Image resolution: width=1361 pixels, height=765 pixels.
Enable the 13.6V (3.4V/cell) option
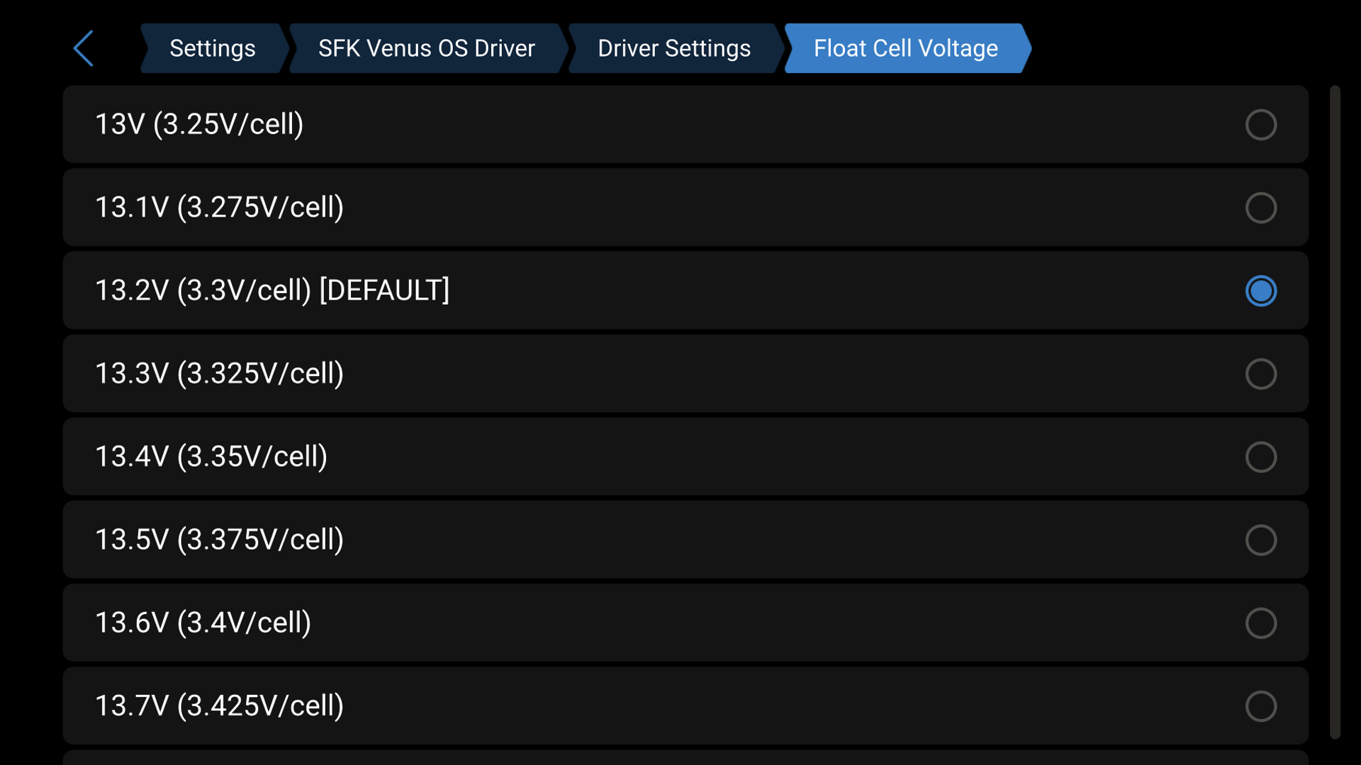(x=1261, y=623)
